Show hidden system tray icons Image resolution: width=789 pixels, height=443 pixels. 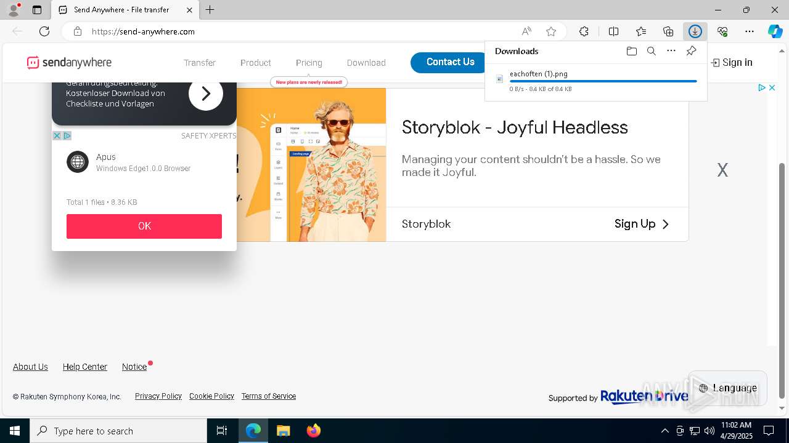(x=664, y=431)
